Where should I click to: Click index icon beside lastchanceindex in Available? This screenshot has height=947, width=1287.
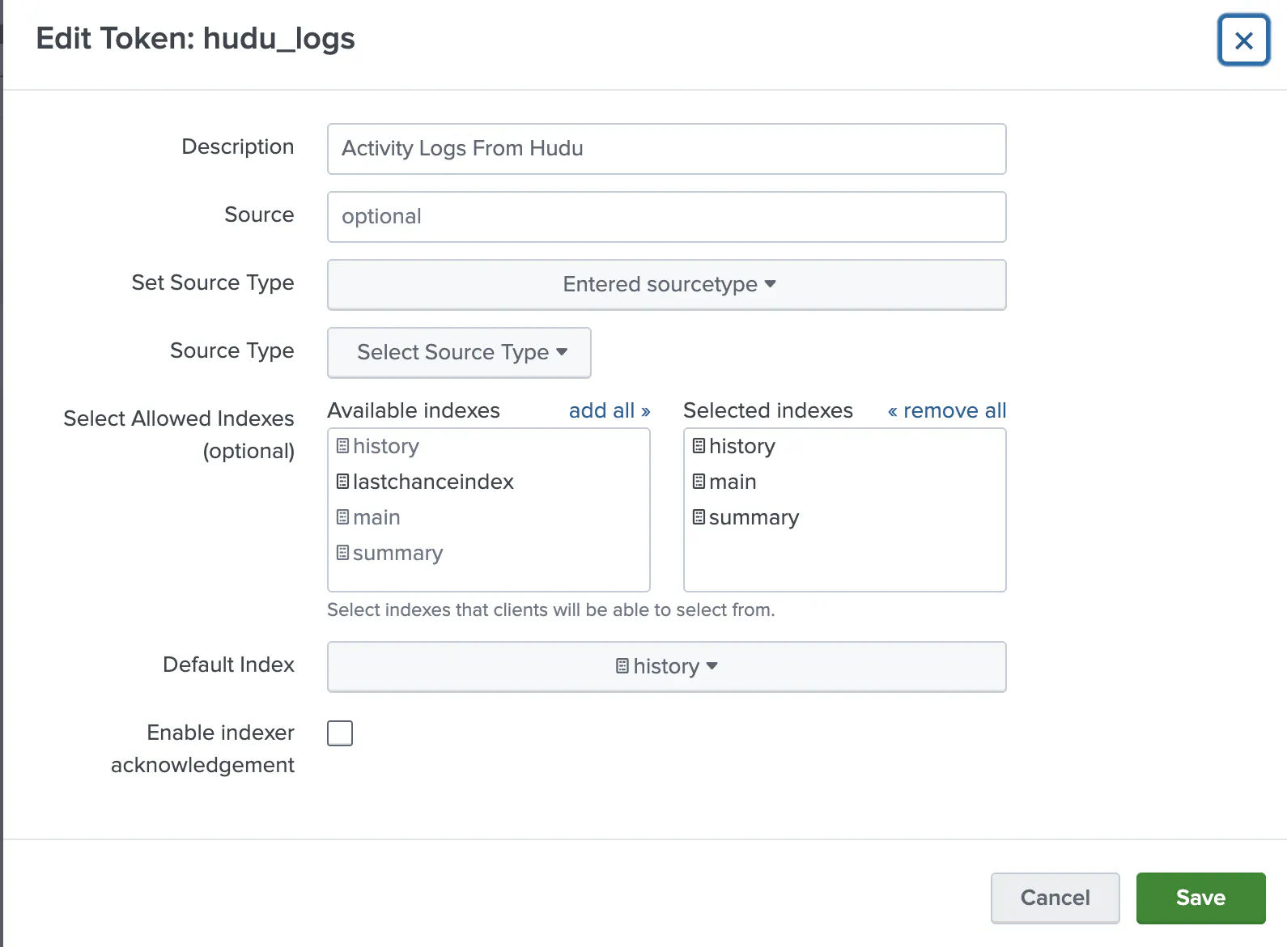(342, 482)
